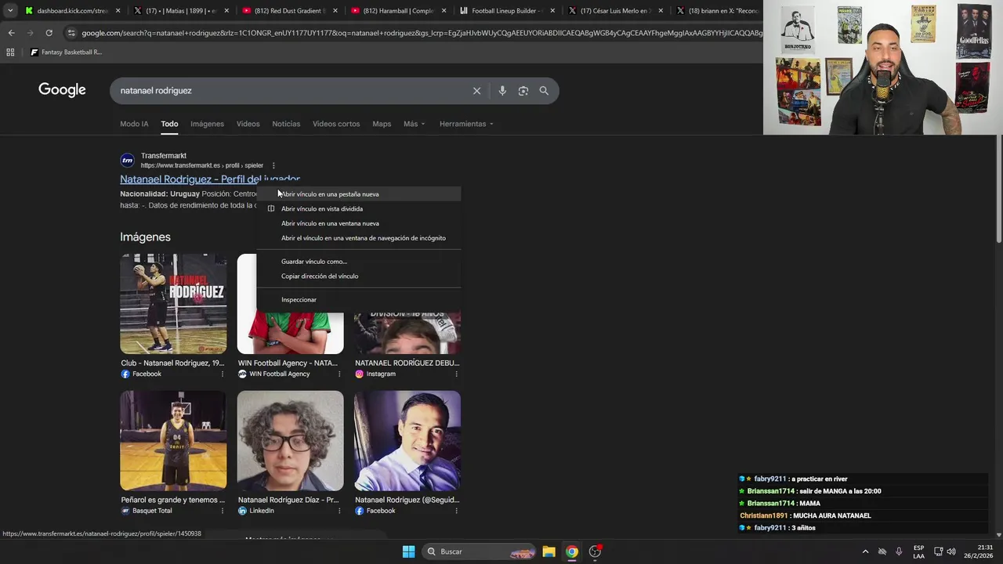Open more options for Basquet Total image
This screenshot has height=564, width=1003.
click(x=222, y=511)
